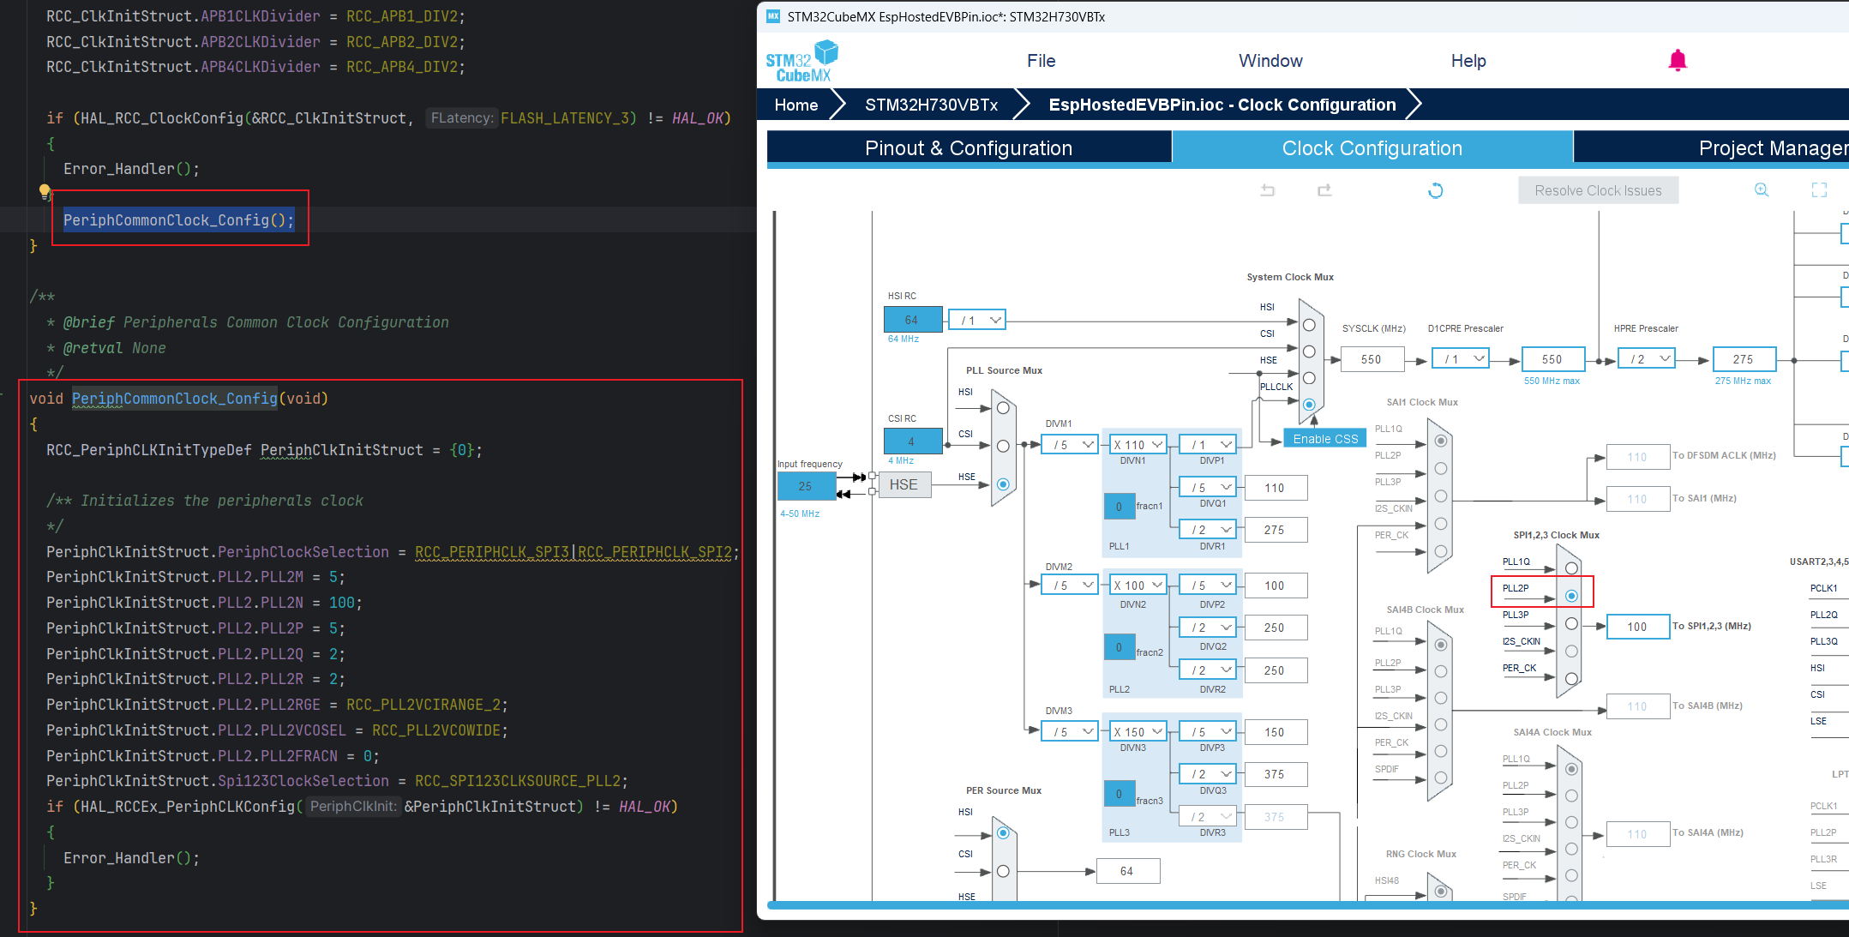Click the undo arrow in clock toolbar
Screen dimensions: 1849x937
1267,190
